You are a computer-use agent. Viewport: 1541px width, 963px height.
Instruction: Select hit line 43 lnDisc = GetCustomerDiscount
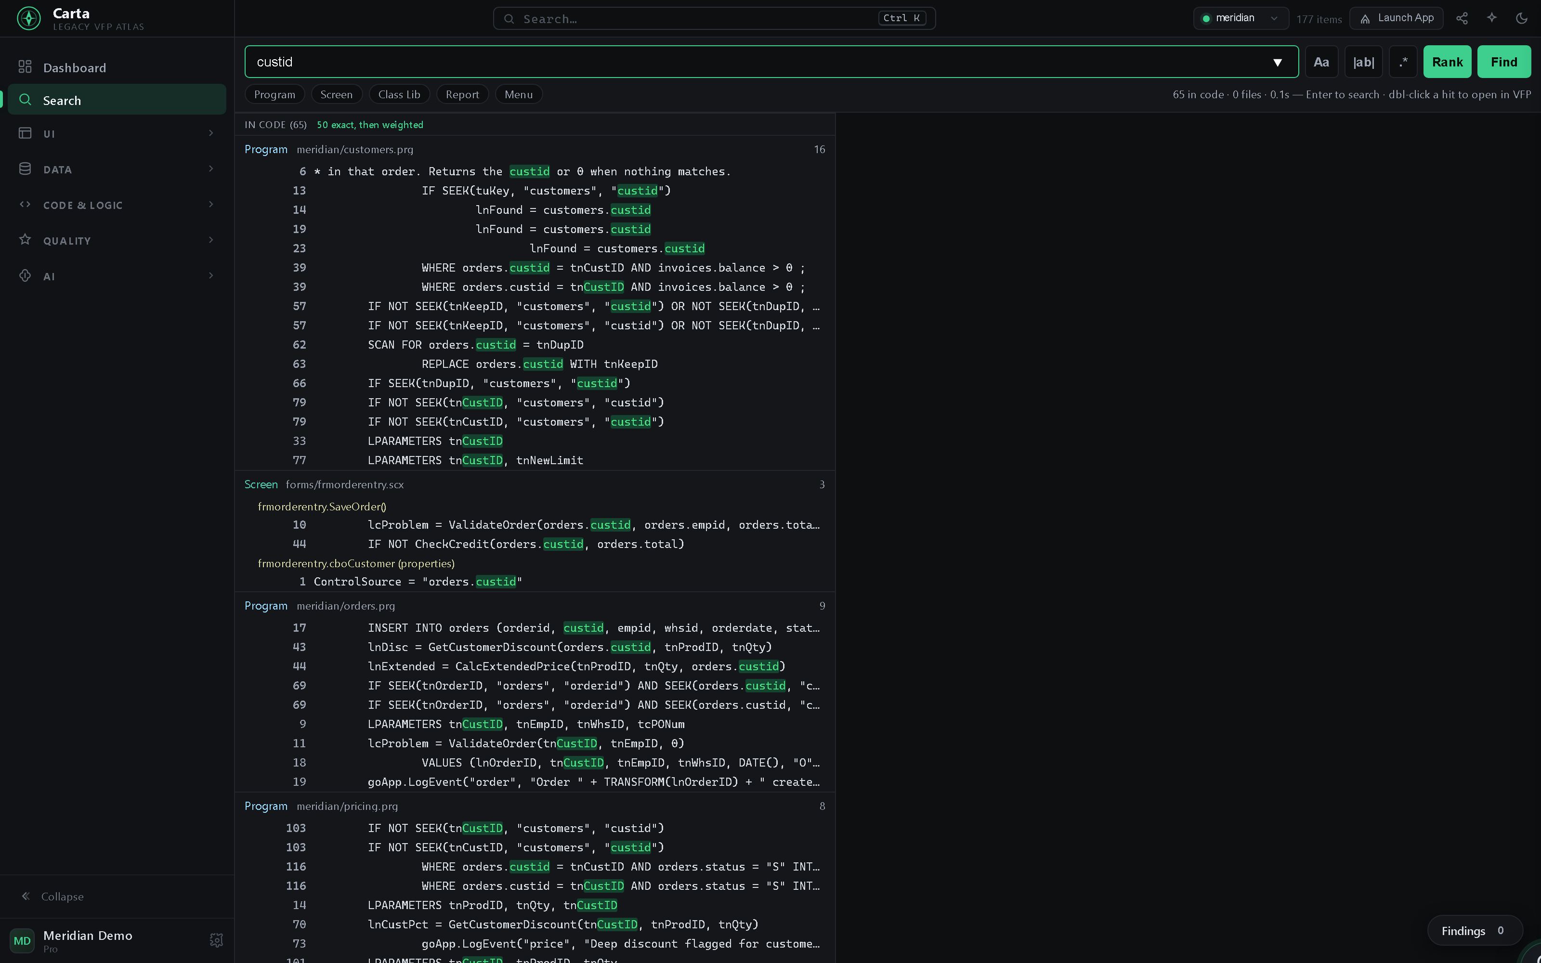click(535, 647)
